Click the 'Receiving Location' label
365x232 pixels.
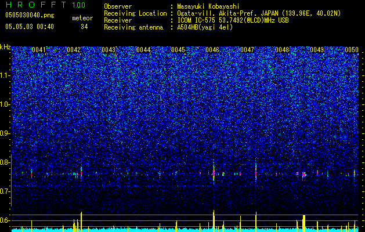(135, 13)
